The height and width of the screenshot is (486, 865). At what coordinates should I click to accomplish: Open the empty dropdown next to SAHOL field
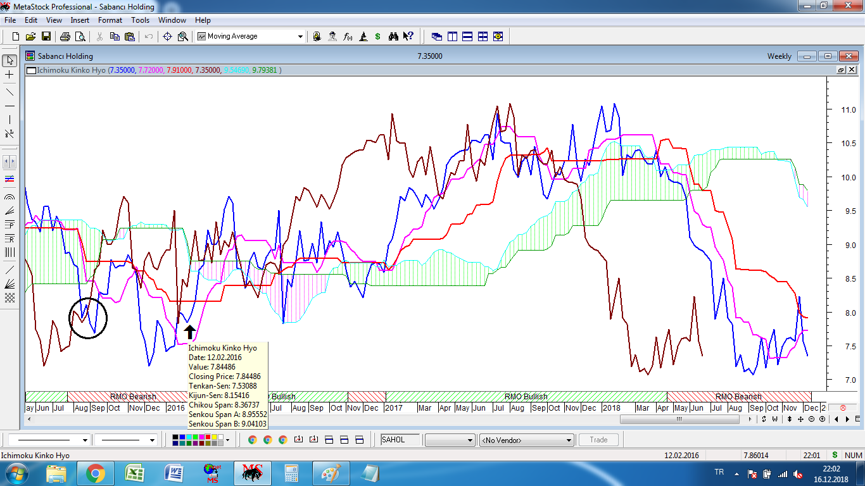450,440
